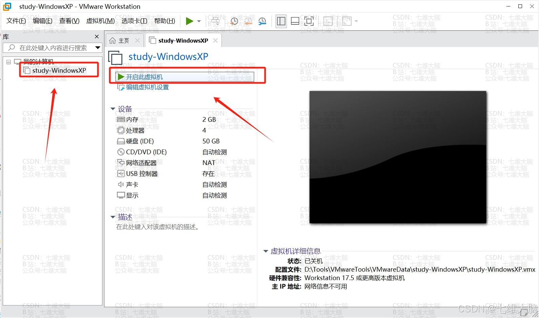Click 编辑虚拟机设置 link
The width and height of the screenshot is (539, 318).
147,87
